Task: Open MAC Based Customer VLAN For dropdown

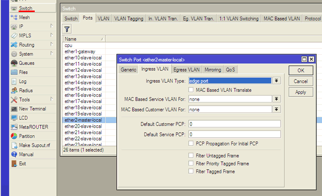Action: (x=276, y=110)
